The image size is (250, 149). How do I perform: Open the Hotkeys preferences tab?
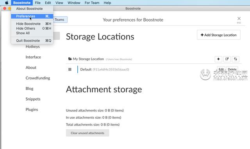point(33,47)
